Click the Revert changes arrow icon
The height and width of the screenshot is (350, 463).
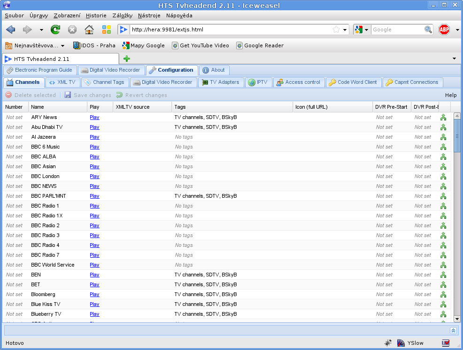click(x=119, y=95)
